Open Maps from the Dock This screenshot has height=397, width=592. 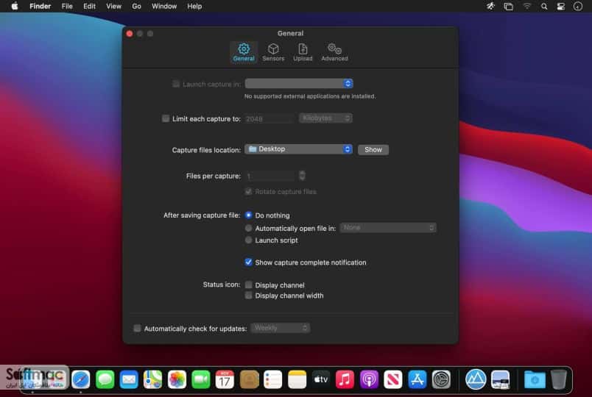point(153,379)
